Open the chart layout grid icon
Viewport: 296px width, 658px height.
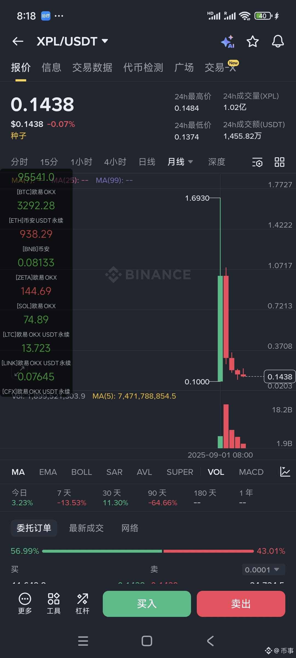click(x=279, y=162)
